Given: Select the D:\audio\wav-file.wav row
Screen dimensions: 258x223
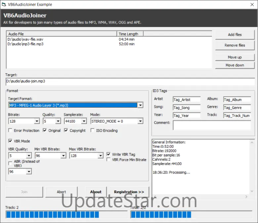Looking at the screenshot, I should (25, 39).
